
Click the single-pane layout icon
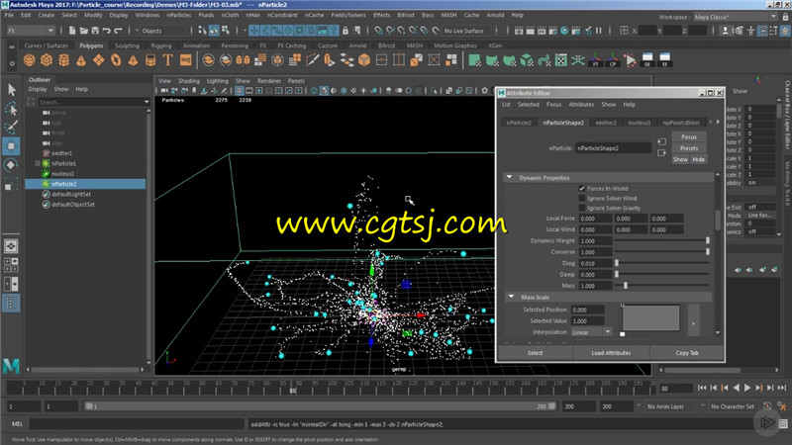[x=11, y=246]
